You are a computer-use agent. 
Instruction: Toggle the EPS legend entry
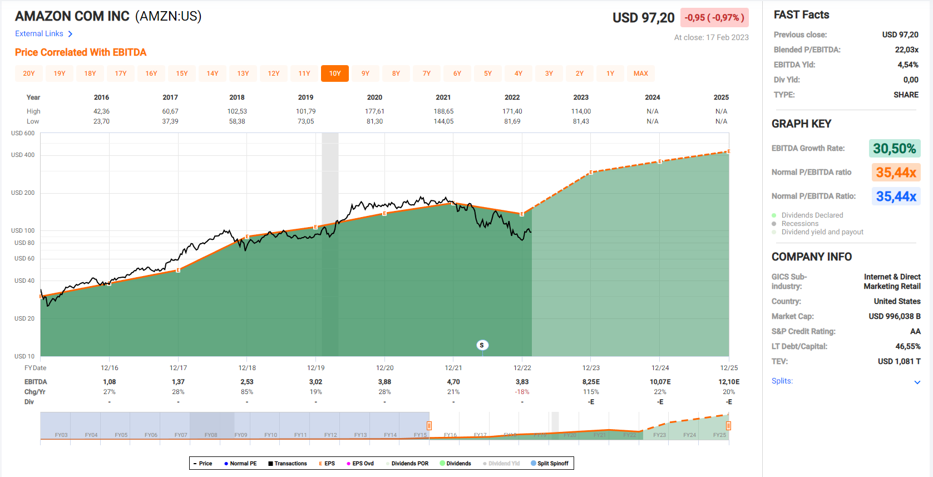tap(327, 463)
